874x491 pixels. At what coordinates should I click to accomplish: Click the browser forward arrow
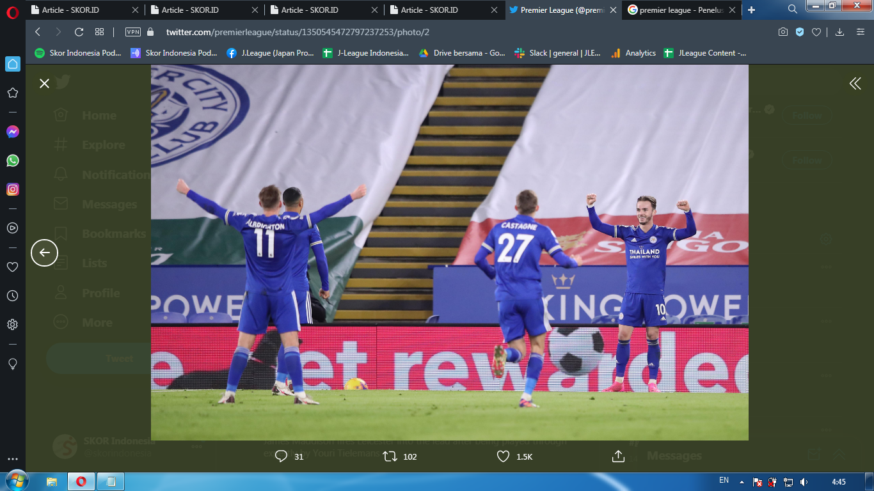[58, 32]
